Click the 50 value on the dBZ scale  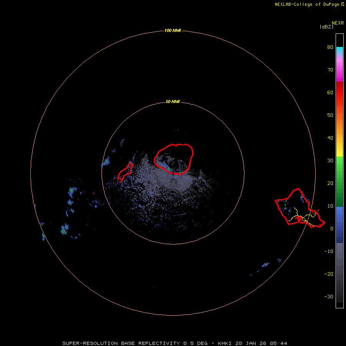click(x=330, y=115)
